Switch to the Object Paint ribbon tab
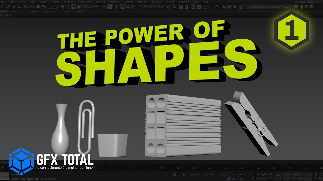Viewport: 323px width, 181px height. [x=50, y=11]
